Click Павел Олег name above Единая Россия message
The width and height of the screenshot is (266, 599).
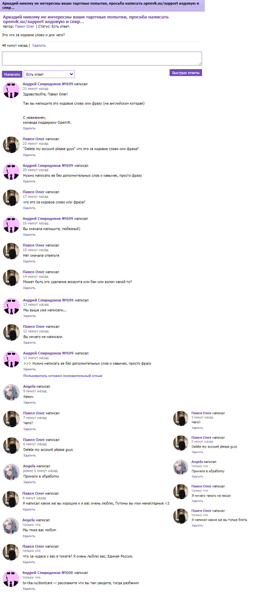[x=33, y=546]
